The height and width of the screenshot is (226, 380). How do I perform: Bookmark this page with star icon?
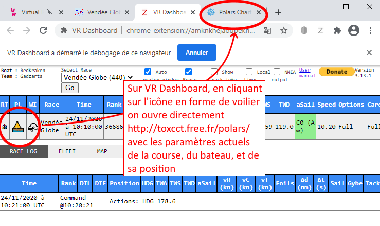pyautogui.click(x=283, y=31)
